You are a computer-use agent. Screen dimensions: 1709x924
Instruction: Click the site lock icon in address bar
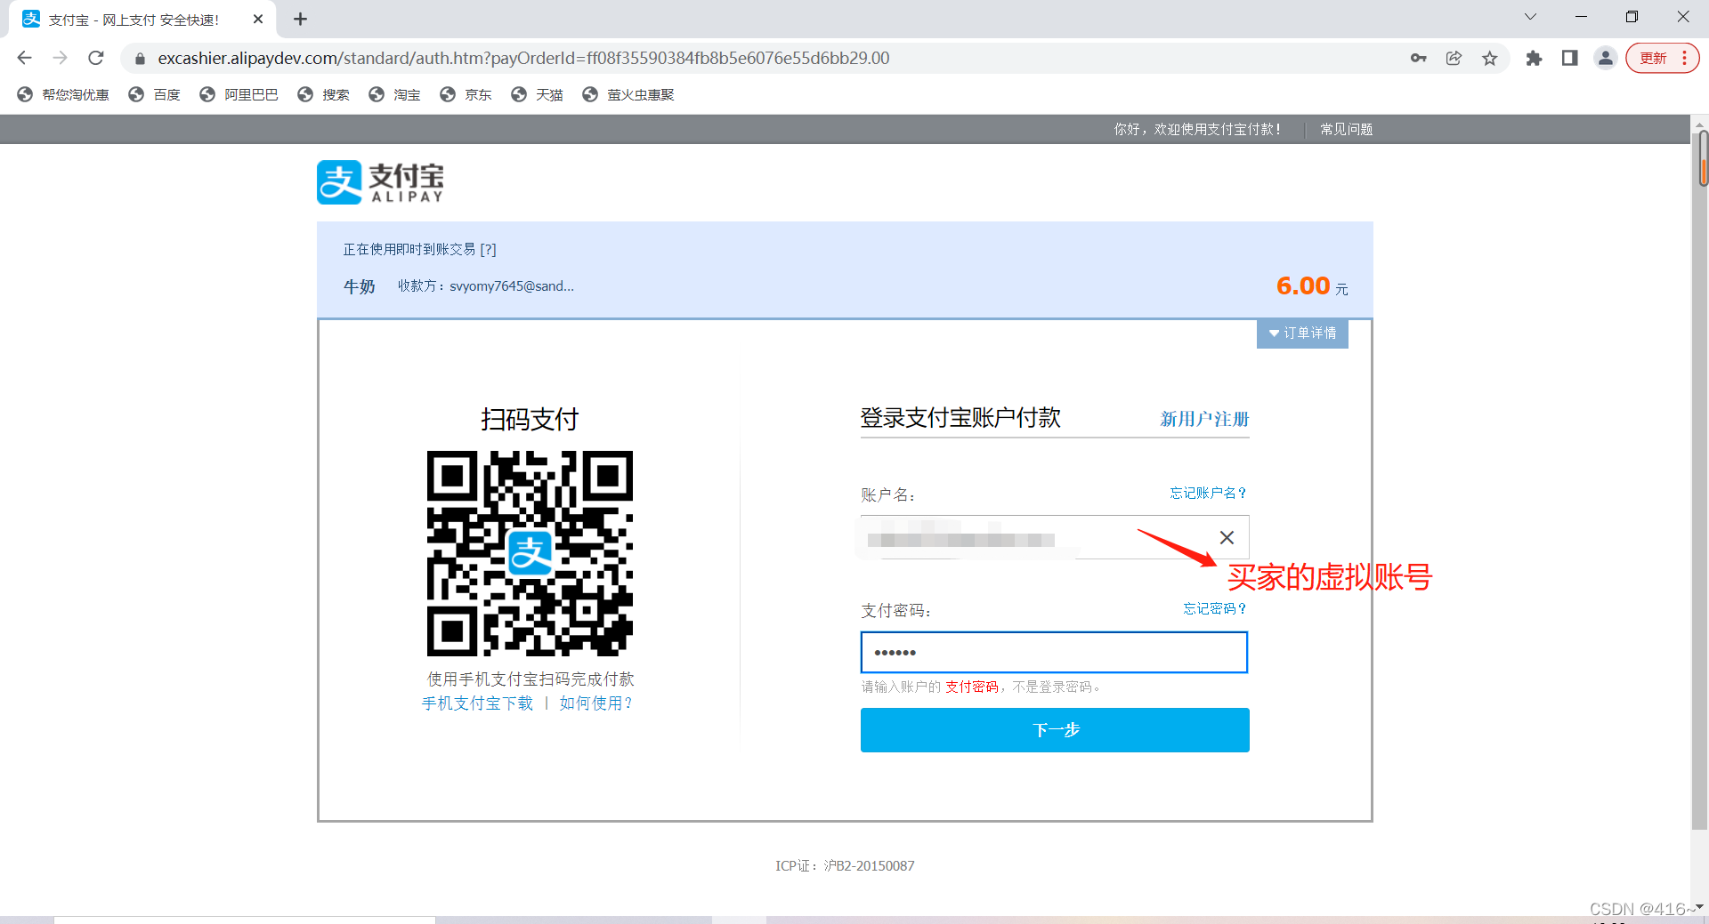point(140,59)
